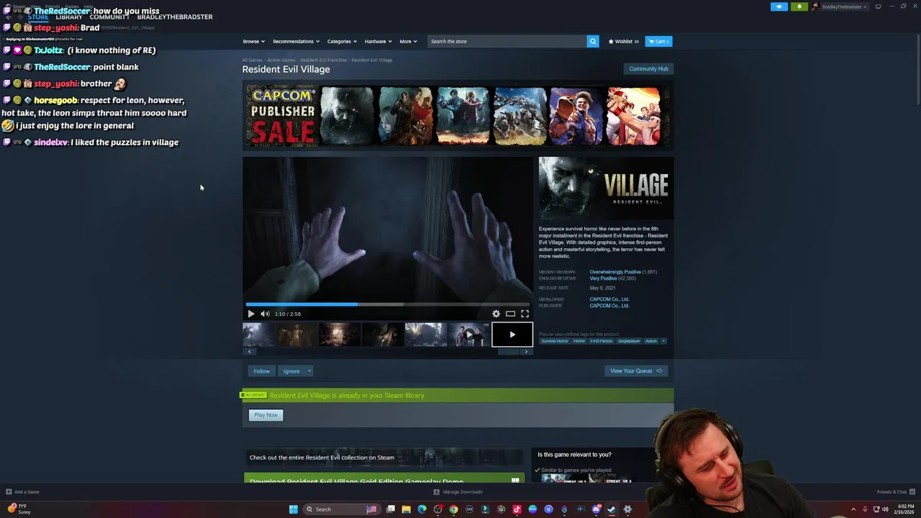Open the Cart button
This screenshot has height=518, width=921.
pyautogui.click(x=658, y=41)
